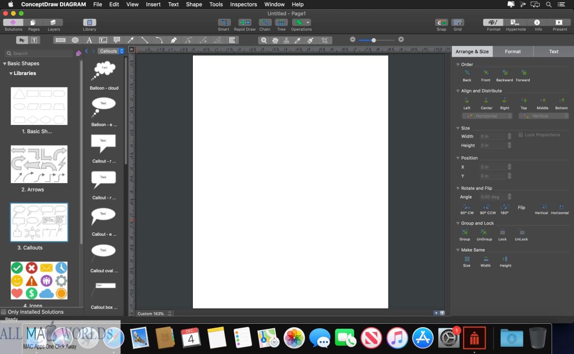Switch to the Text tab

[x=553, y=52]
